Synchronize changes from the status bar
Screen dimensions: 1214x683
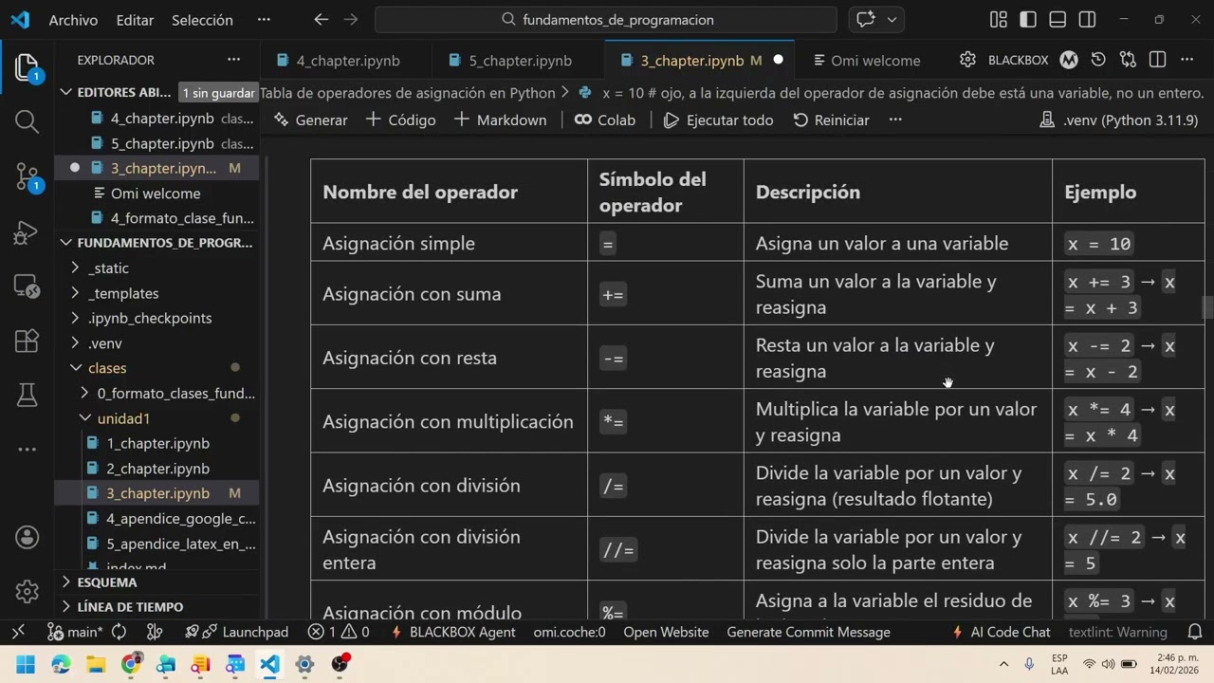(x=120, y=632)
